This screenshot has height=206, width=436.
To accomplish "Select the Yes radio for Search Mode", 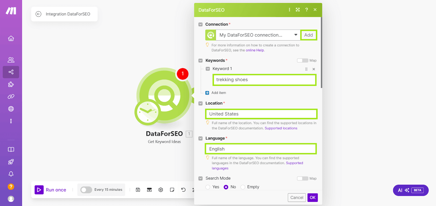I will pos(208,187).
